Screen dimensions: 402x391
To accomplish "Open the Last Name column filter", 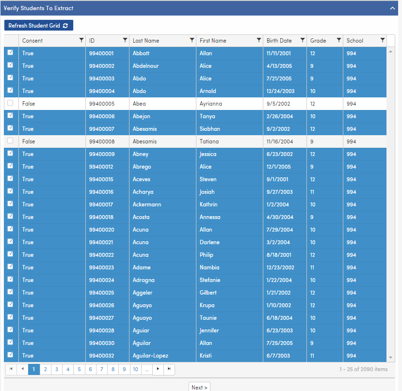I will tap(192, 41).
